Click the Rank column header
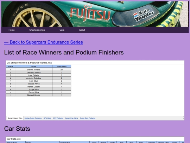This screenshot has height=143, width=190. [x=11, y=66]
